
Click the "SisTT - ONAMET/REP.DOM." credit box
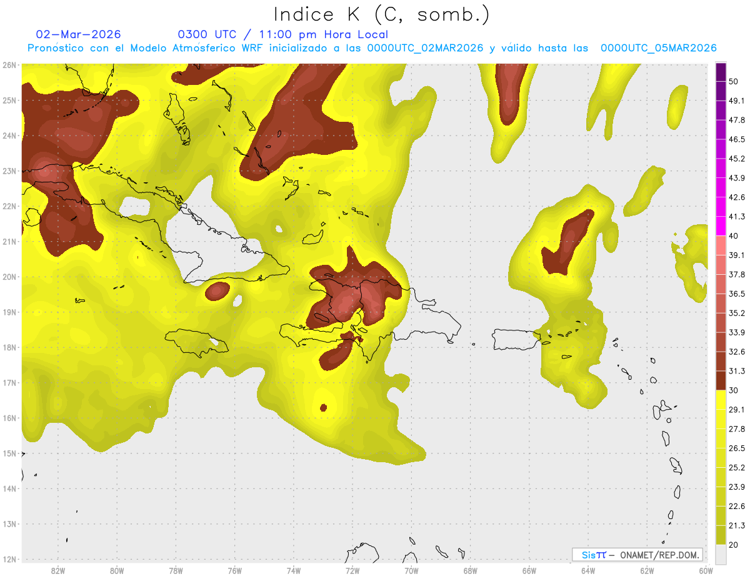click(637, 555)
